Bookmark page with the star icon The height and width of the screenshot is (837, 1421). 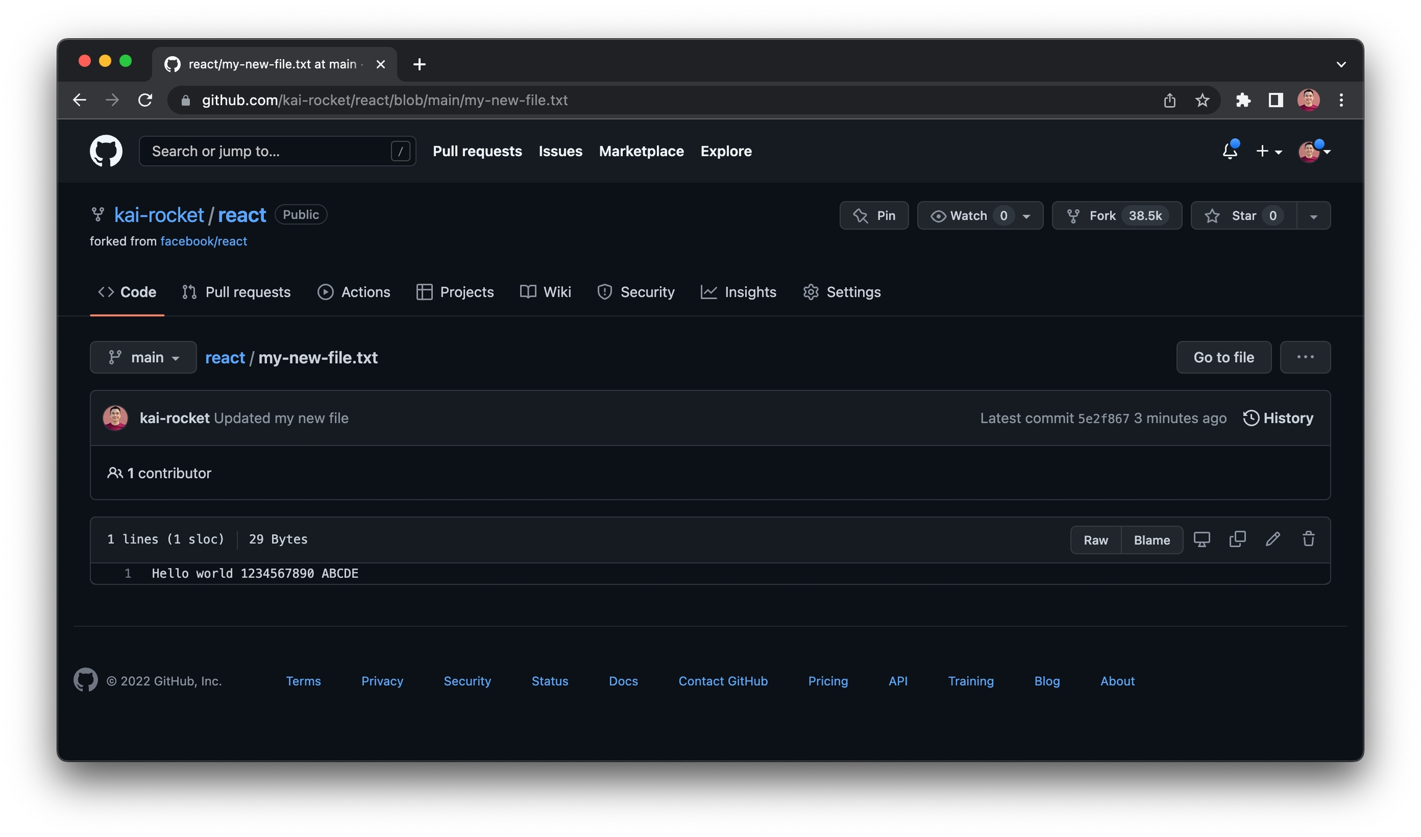(1202, 100)
